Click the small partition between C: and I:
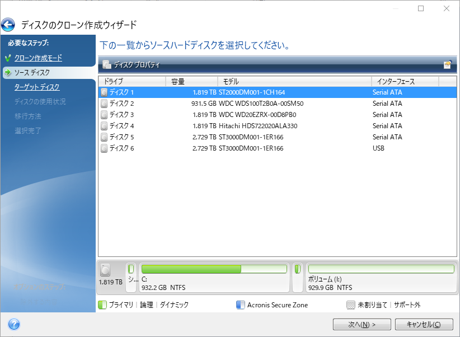Screen dimensions: 460x337 pos(298,278)
